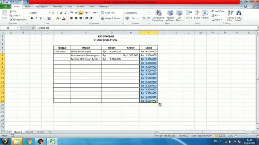259x145 pixels.
Task: Click Increase Indent icon
Action: click(x=91, y=18)
